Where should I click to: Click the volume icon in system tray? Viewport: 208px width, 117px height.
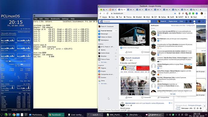click(186, 115)
